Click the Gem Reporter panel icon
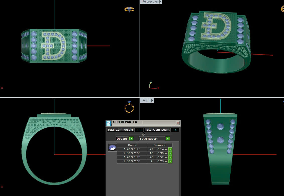 (x=109, y=123)
